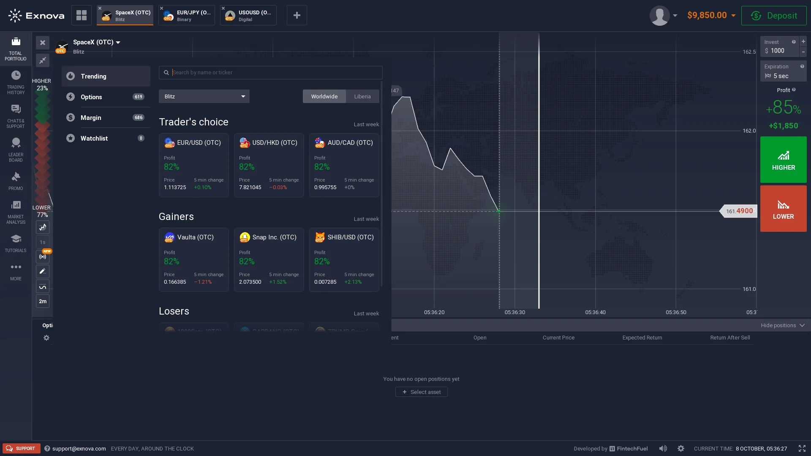Focus the Search by name or ticker field
This screenshot has width=811, height=456.
(x=271, y=73)
